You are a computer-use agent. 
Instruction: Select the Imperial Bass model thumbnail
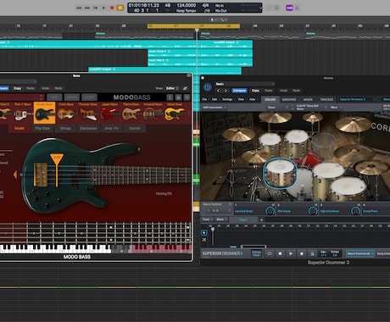click(x=153, y=113)
